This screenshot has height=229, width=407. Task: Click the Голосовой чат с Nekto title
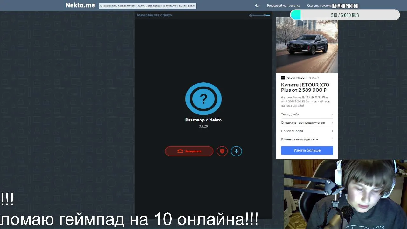point(154,15)
